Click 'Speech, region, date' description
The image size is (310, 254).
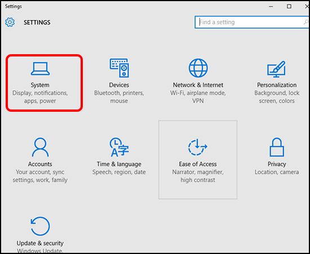point(119,172)
